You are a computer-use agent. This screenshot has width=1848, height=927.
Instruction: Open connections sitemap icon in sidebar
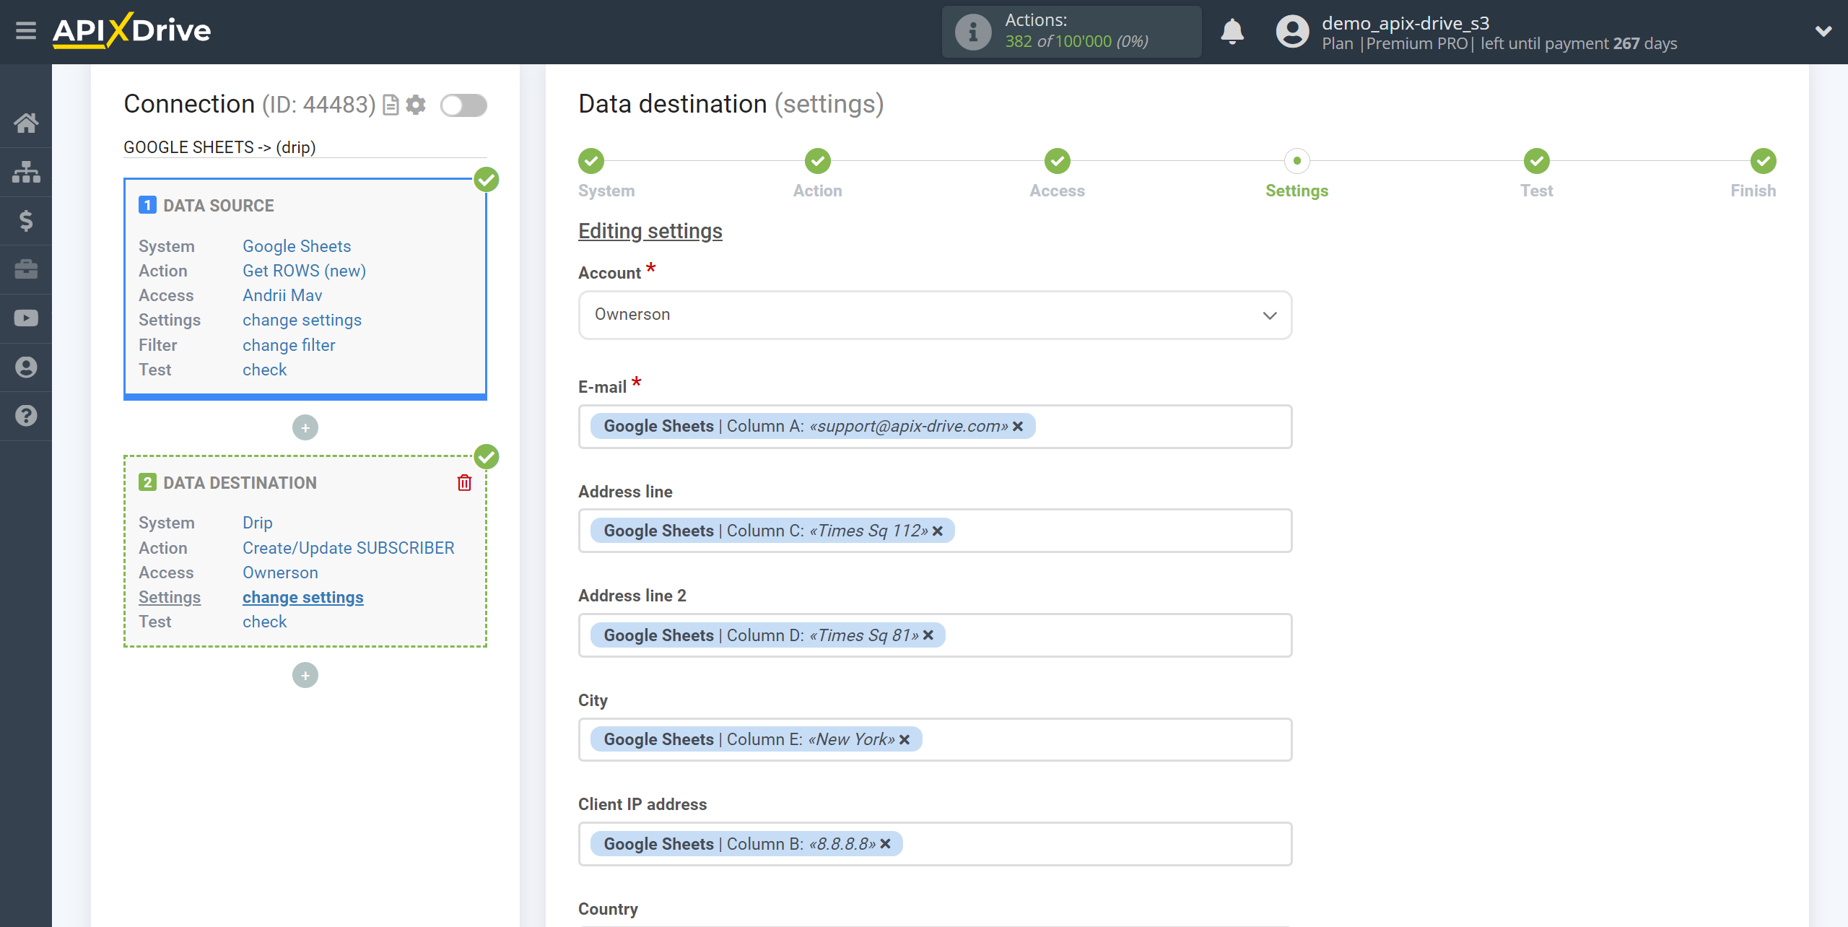point(26,172)
